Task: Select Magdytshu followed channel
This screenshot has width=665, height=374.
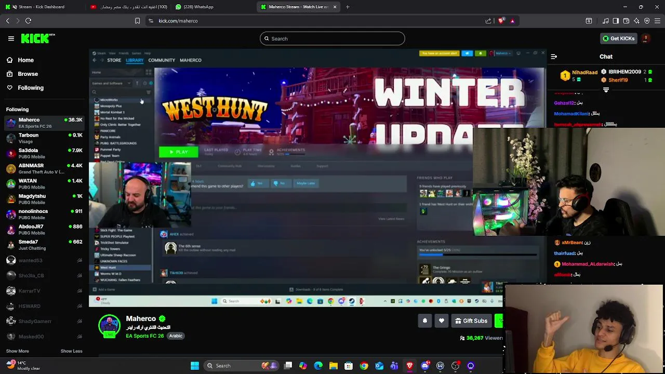Action: tap(44, 199)
